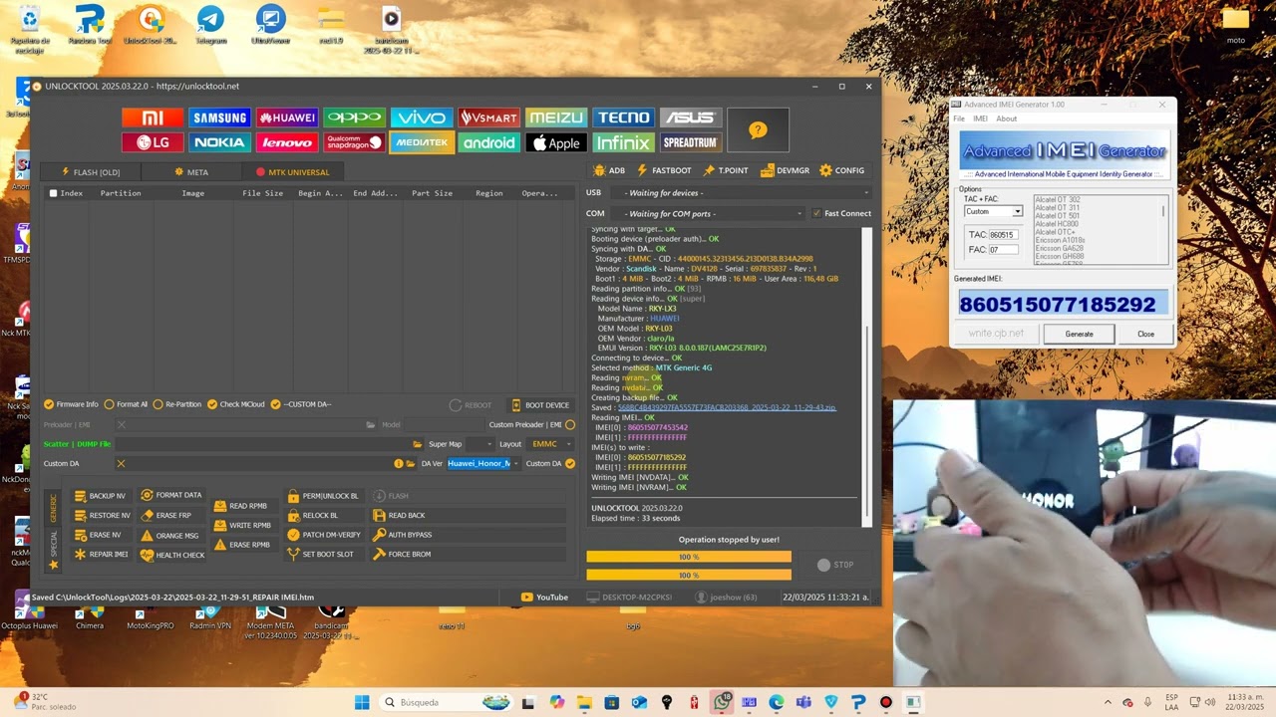
Task: Open IMEI menu in IMEI Generator
Action: [x=981, y=119]
